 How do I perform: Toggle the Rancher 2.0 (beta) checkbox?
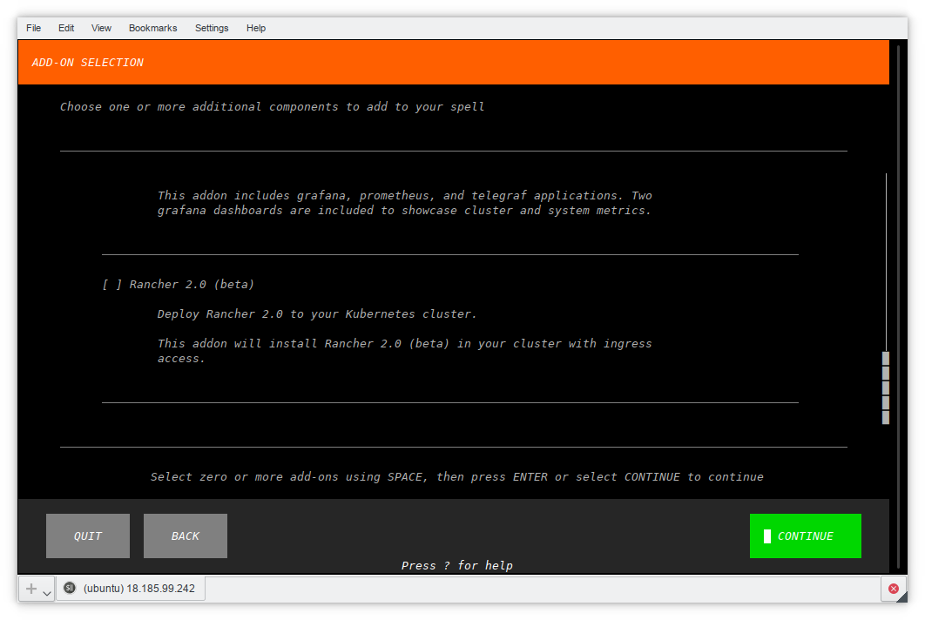click(111, 285)
